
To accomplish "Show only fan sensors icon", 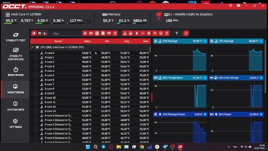I will point(149,34).
